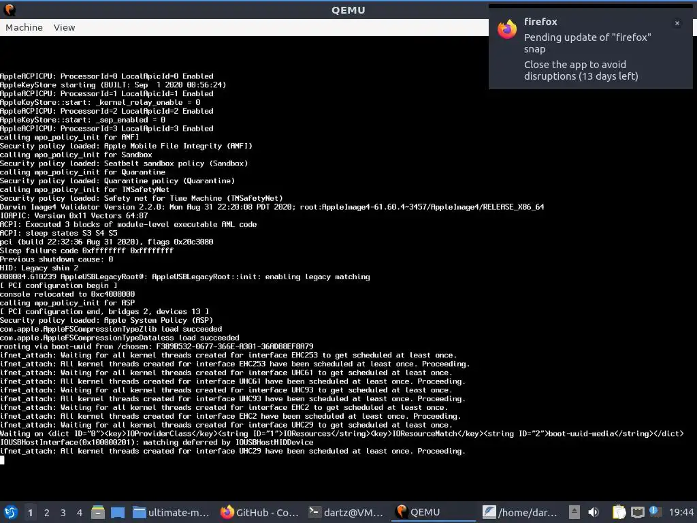This screenshot has height=523, width=697.
Task: Switch to workspace 4
Action: [x=80, y=513]
